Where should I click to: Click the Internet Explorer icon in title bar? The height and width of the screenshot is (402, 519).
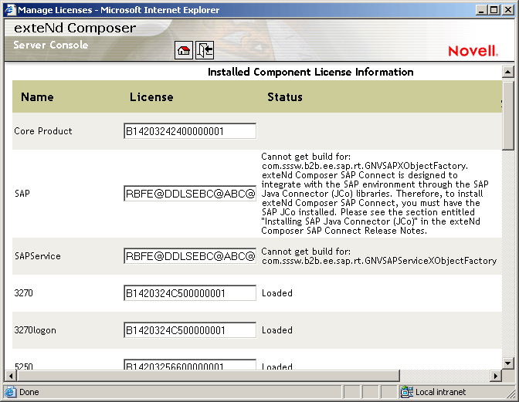pyautogui.click(x=10, y=9)
